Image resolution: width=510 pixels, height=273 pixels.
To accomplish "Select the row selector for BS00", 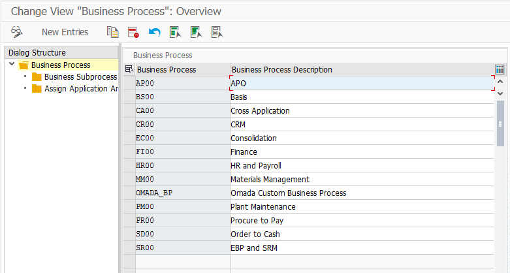I will coord(129,97).
